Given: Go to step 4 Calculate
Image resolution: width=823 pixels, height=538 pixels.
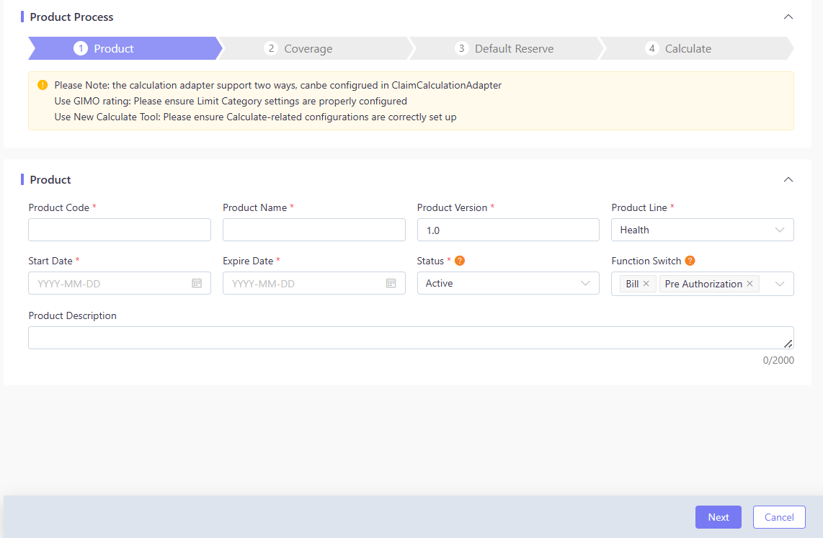Looking at the screenshot, I should [x=697, y=48].
